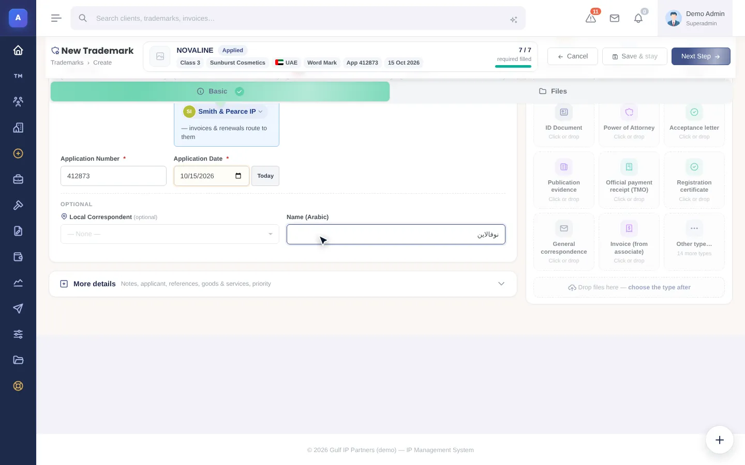Open the building sidebar icon
The width and height of the screenshot is (745, 465).
[x=18, y=128]
